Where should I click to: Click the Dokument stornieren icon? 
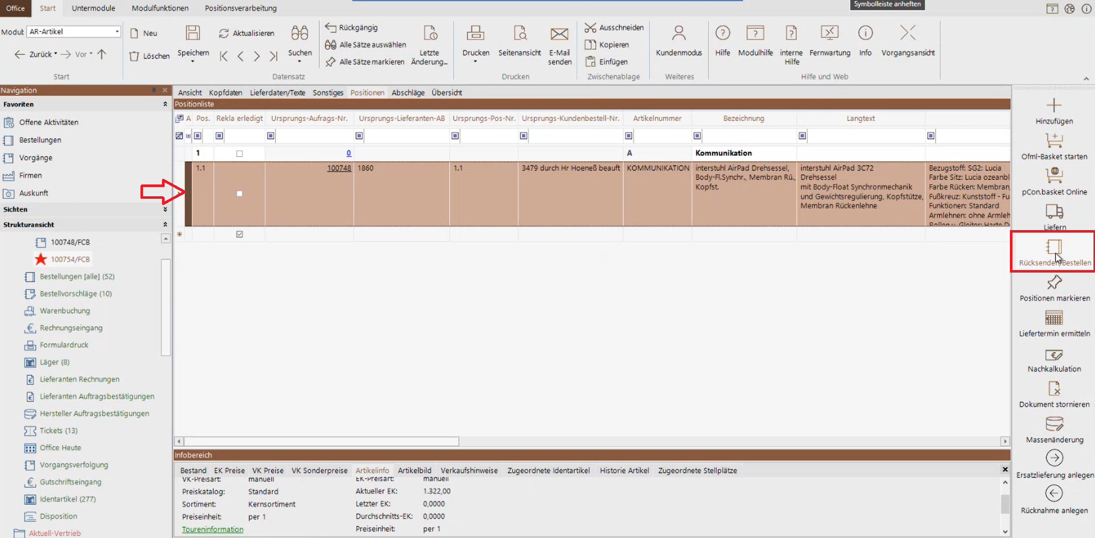tap(1054, 389)
